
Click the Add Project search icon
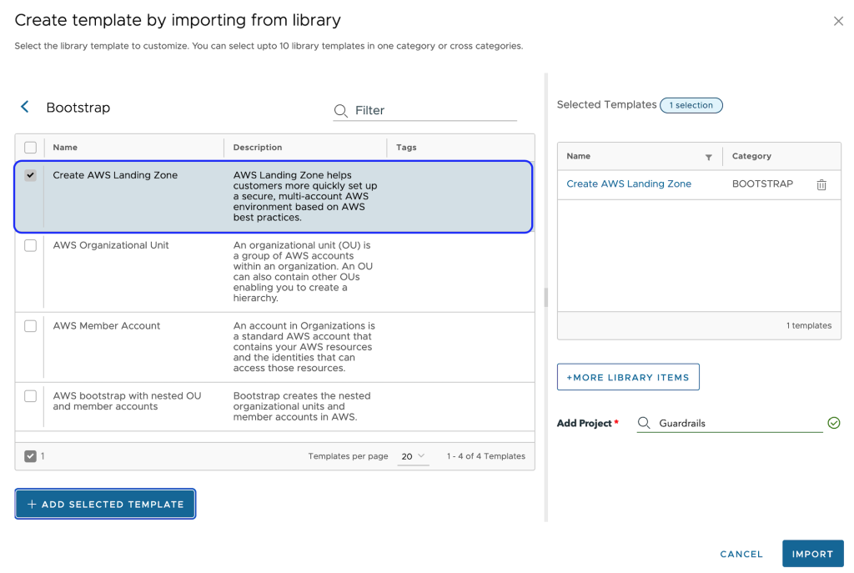[x=644, y=423]
